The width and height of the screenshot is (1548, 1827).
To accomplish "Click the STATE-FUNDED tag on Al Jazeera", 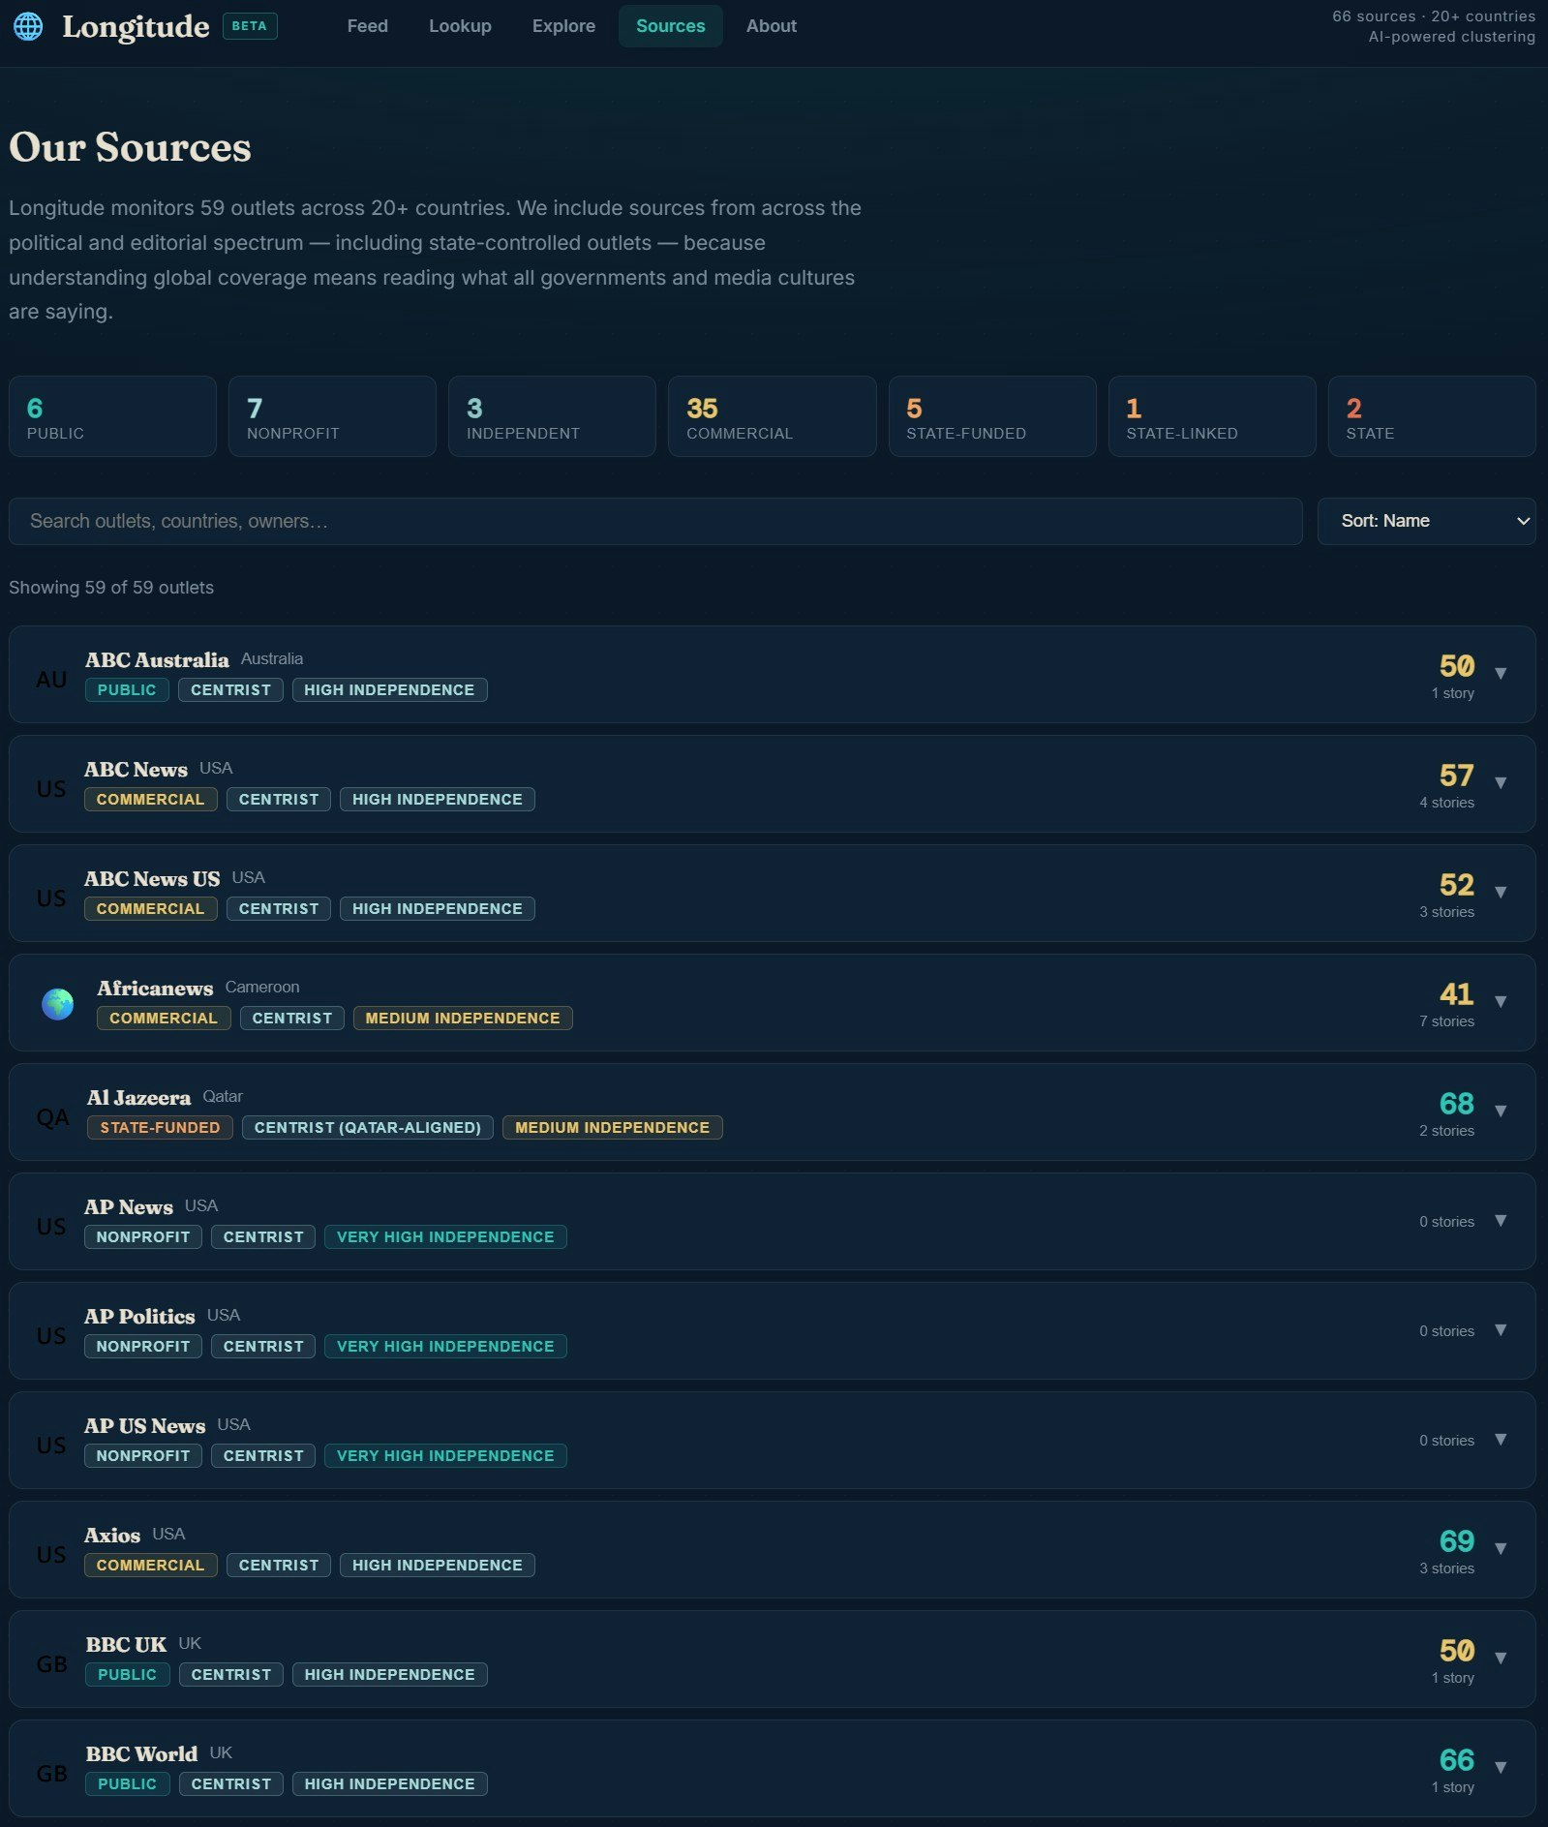I will coord(160,1127).
